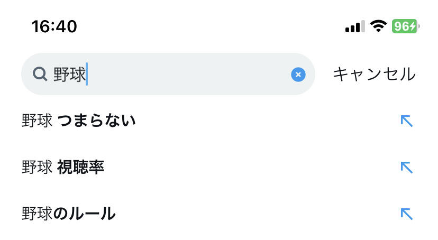Click the magnifying glass search icon

pyautogui.click(x=40, y=75)
